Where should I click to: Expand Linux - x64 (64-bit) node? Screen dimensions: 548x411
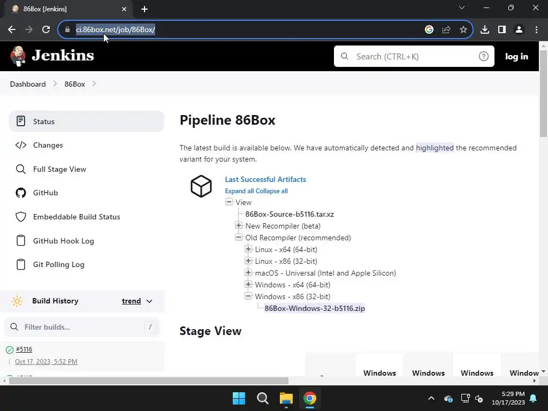pyautogui.click(x=248, y=249)
